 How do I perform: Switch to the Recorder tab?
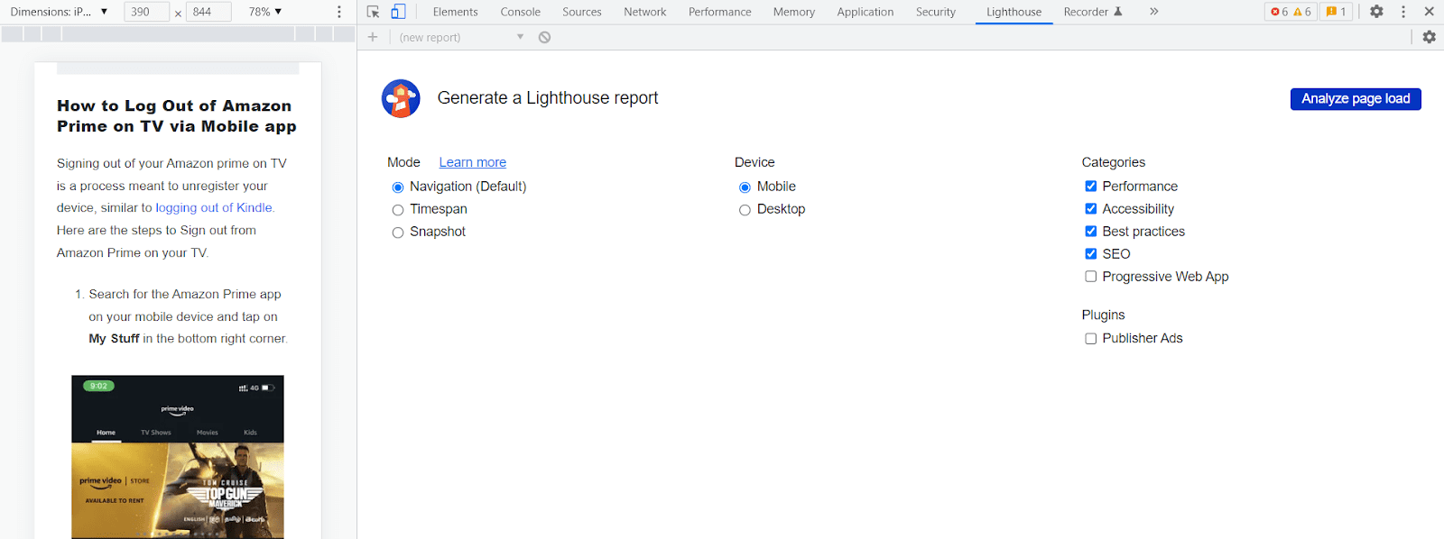point(1093,12)
